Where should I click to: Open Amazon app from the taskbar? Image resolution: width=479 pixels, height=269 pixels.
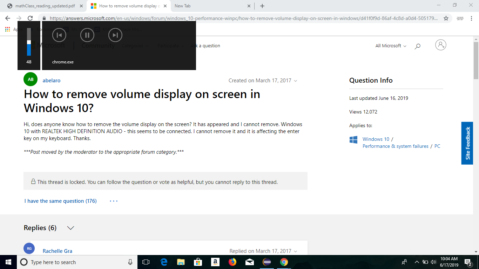click(215, 262)
